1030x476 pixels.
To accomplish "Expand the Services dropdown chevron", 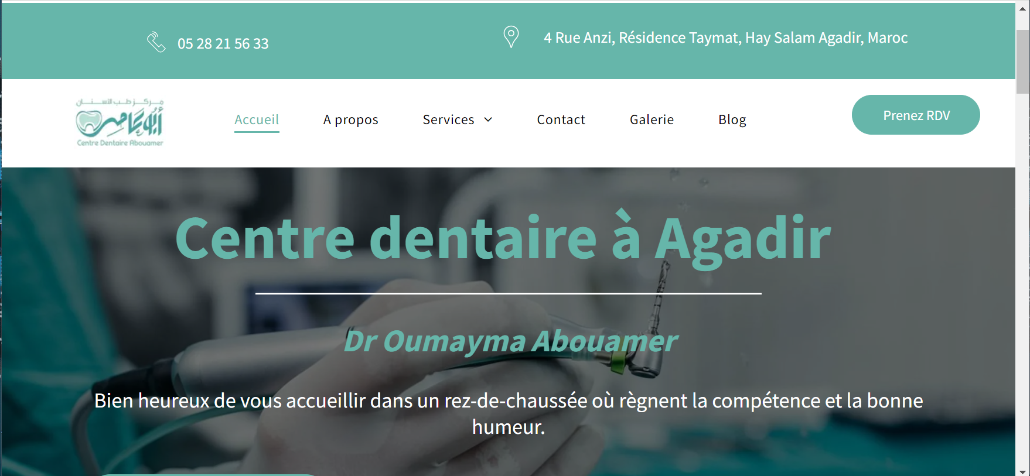I will pos(488,119).
